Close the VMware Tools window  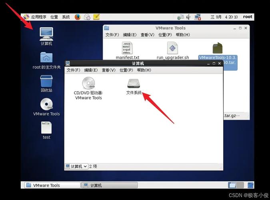coord(246,28)
